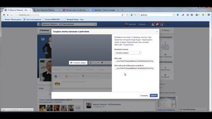Open the downloads arrow icon in toolbar
This screenshot has height=119, width=212.
click(178, 15)
